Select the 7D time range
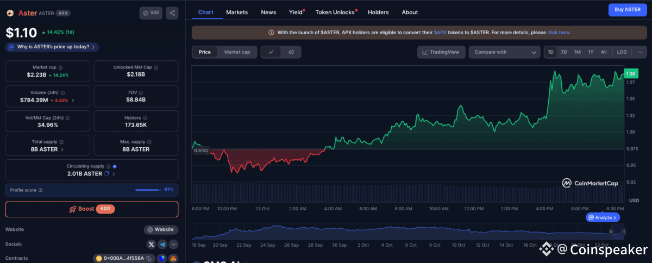 (563, 52)
